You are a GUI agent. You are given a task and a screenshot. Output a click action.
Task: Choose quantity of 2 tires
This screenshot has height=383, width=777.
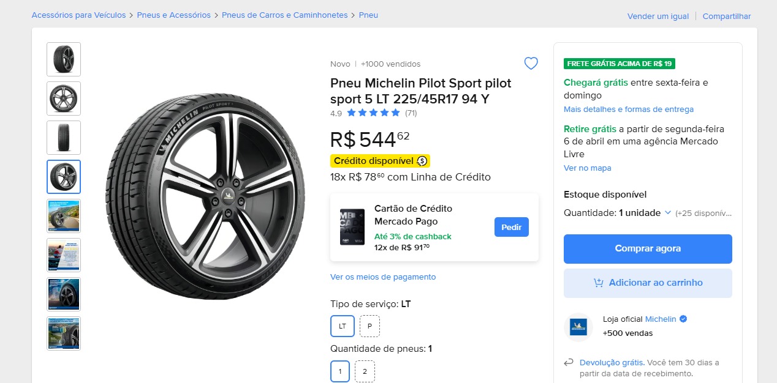(x=365, y=371)
